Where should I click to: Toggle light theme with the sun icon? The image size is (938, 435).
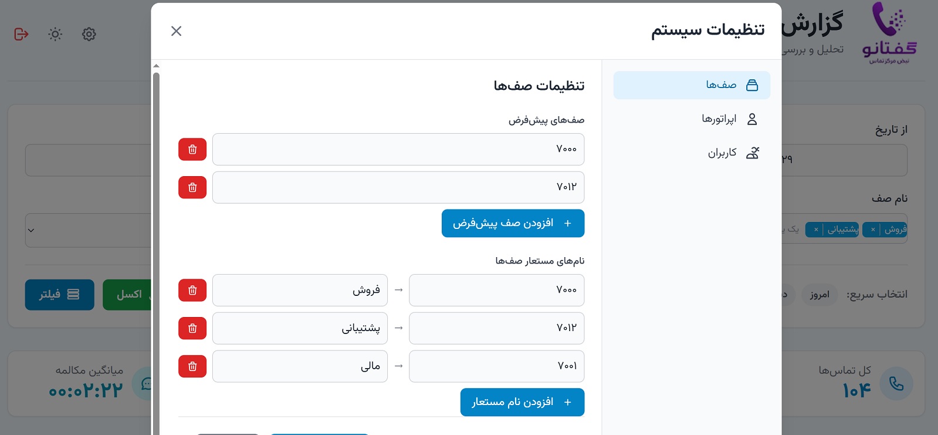pyautogui.click(x=55, y=34)
